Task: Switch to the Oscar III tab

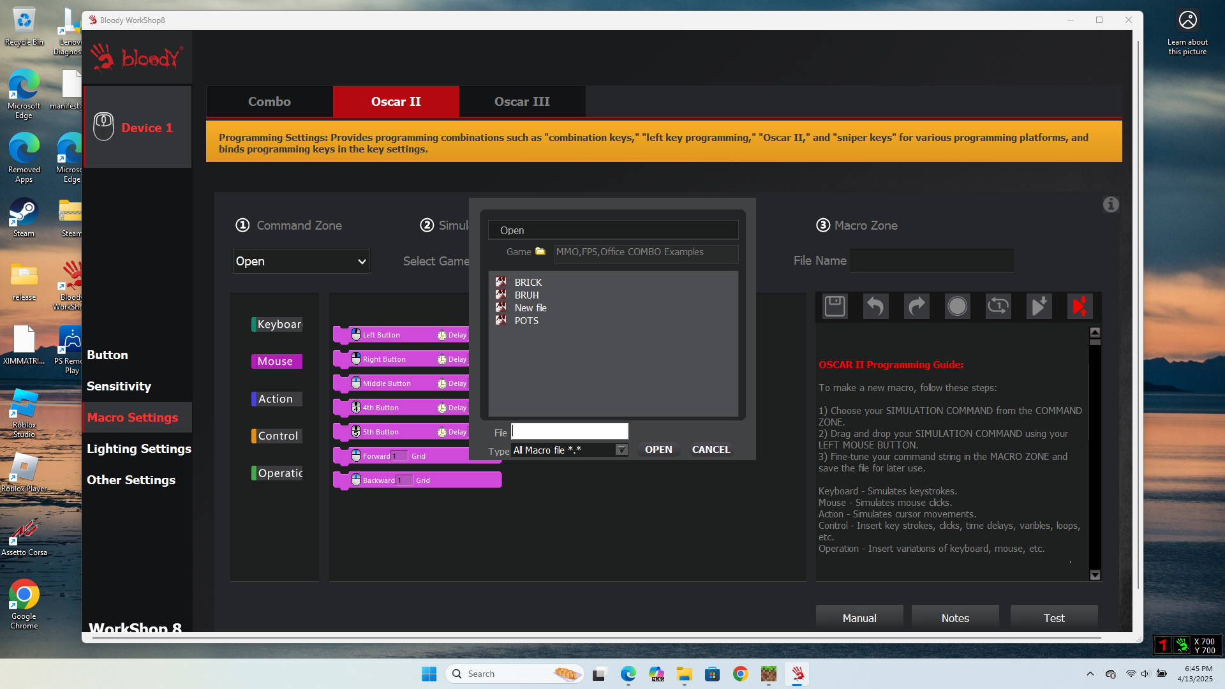Action: click(x=521, y=101)
